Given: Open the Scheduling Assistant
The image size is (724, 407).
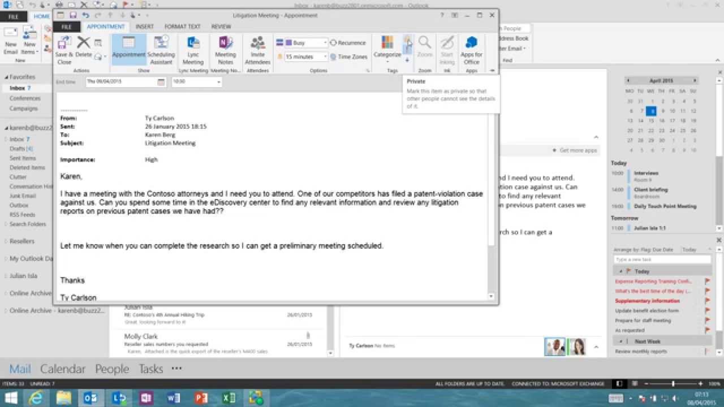Looking at the screenshot, I should click(x=161, y=50).
